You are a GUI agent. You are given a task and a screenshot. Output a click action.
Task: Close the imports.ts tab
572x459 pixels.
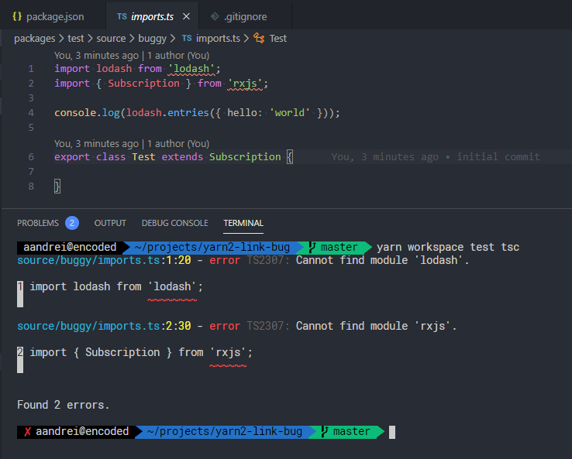[186, 16]
